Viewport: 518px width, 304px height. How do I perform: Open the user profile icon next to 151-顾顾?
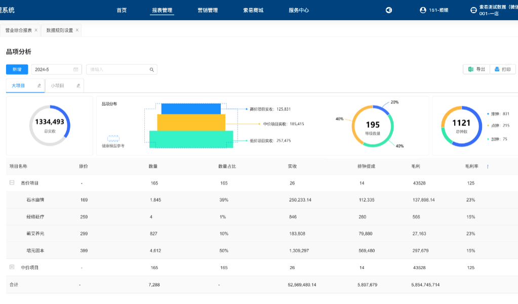click(423, 10)
